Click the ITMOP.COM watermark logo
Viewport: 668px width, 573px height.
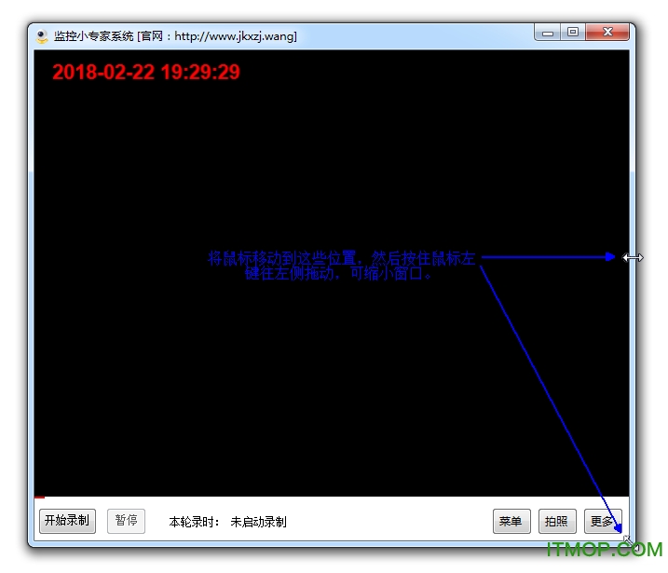(x=604, y=550)
